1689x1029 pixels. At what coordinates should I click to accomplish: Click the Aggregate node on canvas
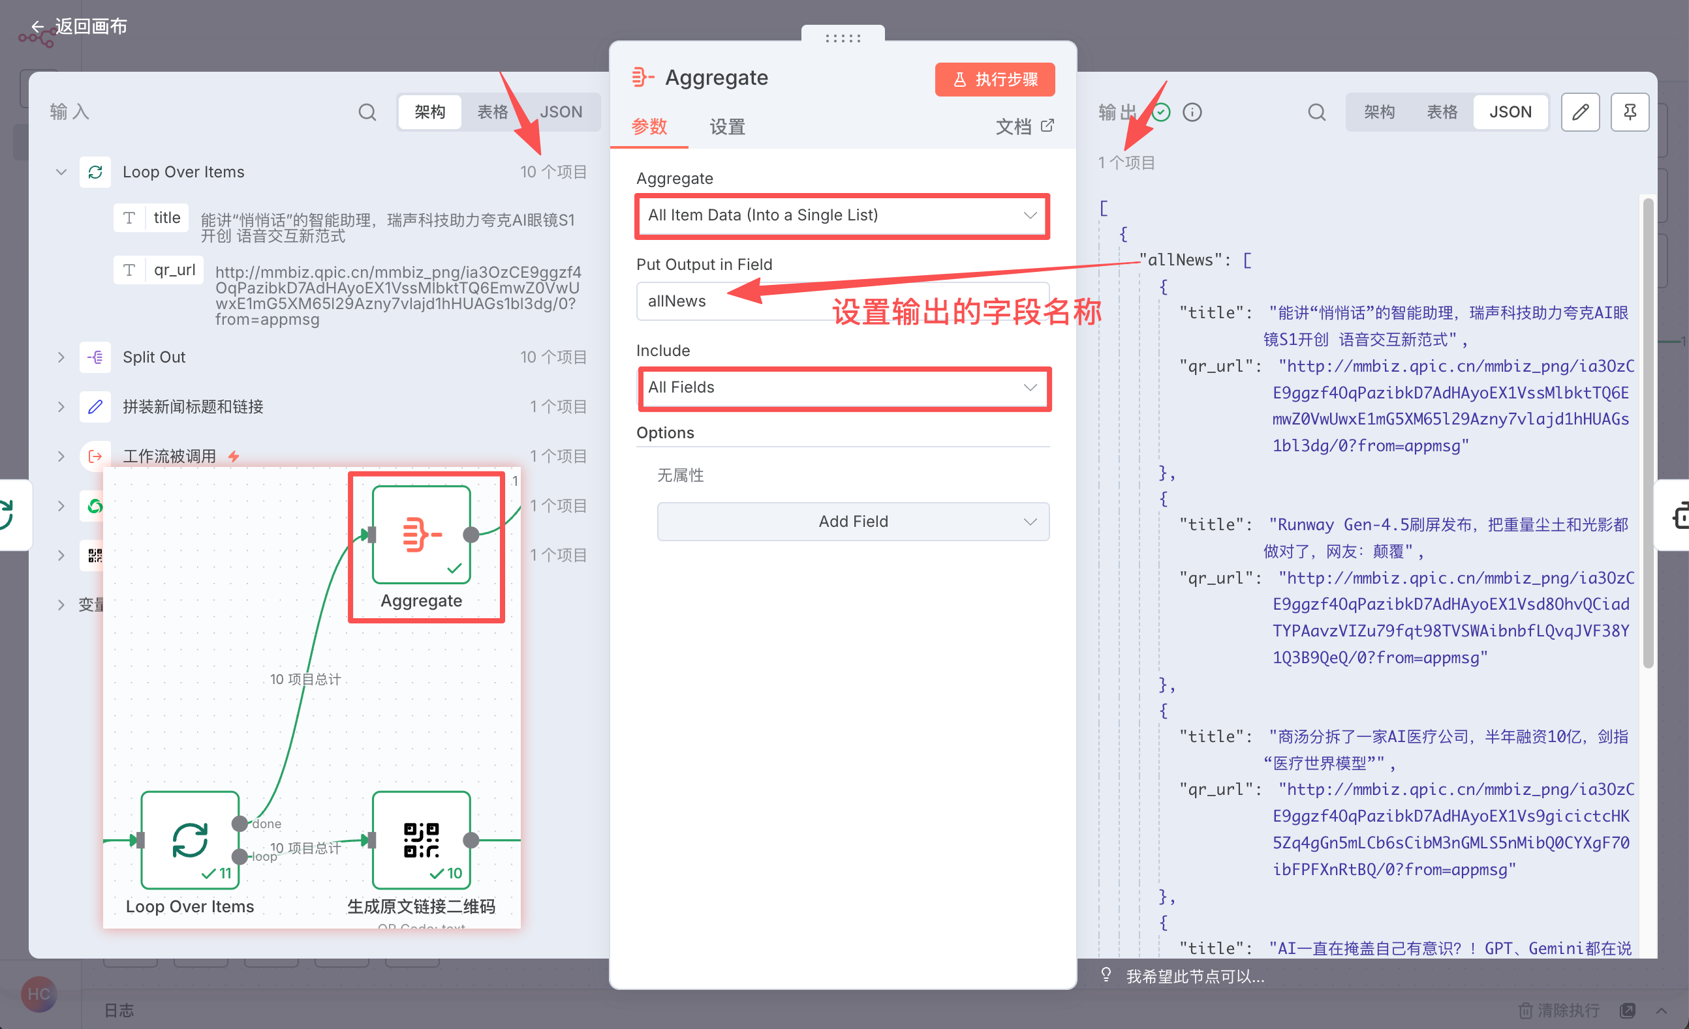(421, 534)
